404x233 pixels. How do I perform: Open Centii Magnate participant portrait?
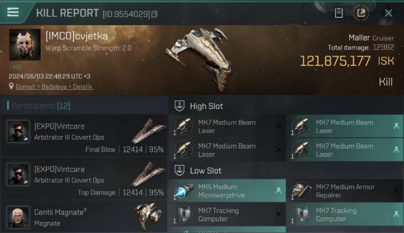click(18, 217)
